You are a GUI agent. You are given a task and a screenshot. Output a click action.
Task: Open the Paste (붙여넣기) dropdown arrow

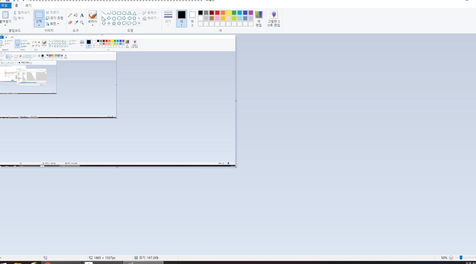5,25
